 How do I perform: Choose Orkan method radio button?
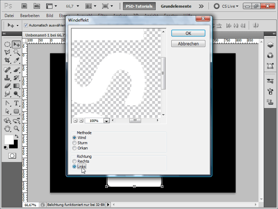click(74, 148)
